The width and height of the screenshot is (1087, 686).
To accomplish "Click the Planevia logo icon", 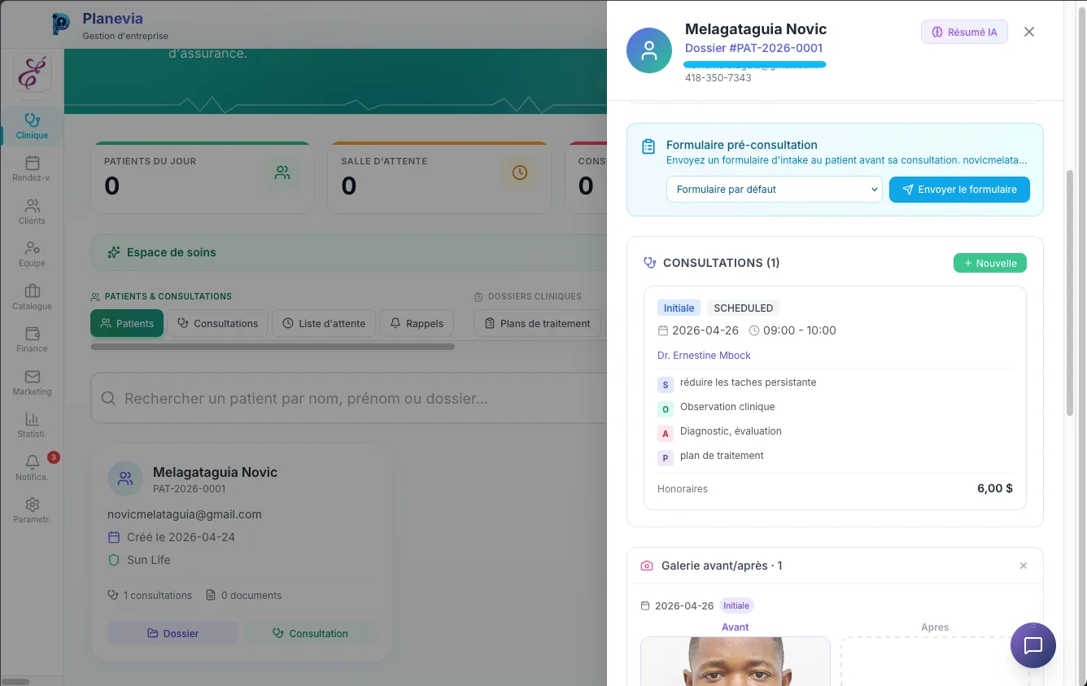I will point(60,24).
